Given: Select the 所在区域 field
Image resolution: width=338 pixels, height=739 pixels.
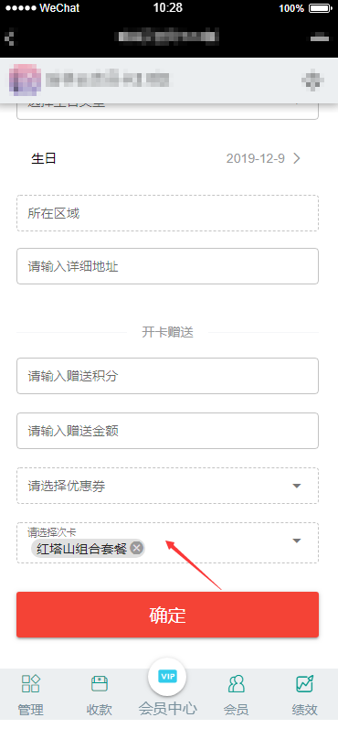Looking at the screenshot, I should pos(167,213).
